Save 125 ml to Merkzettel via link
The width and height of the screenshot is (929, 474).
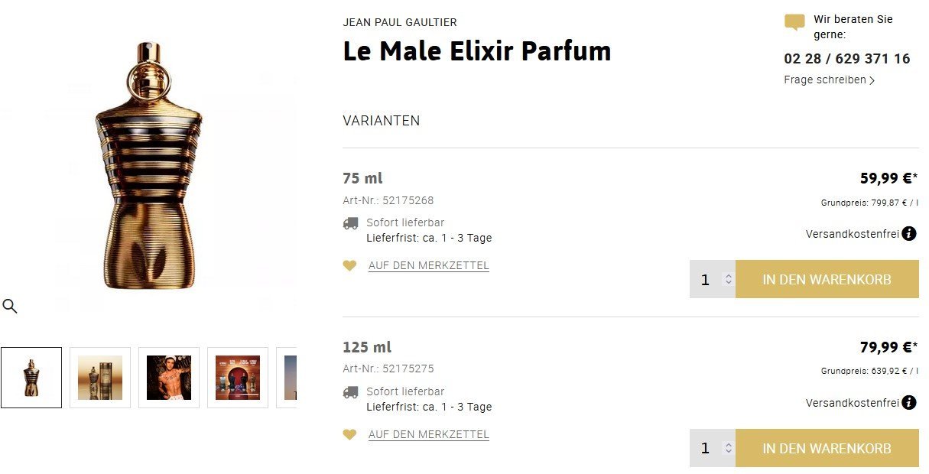(x=428, y=435)
